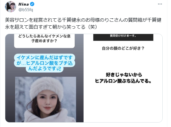Click the sweat droplets emoji in blue reply

click(59, 69)
